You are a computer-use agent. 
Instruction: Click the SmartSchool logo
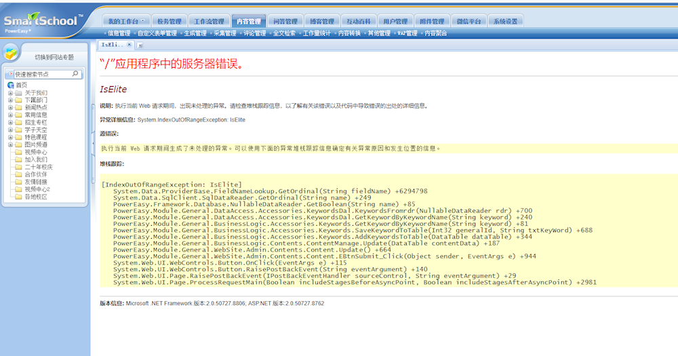coord(42,20)
